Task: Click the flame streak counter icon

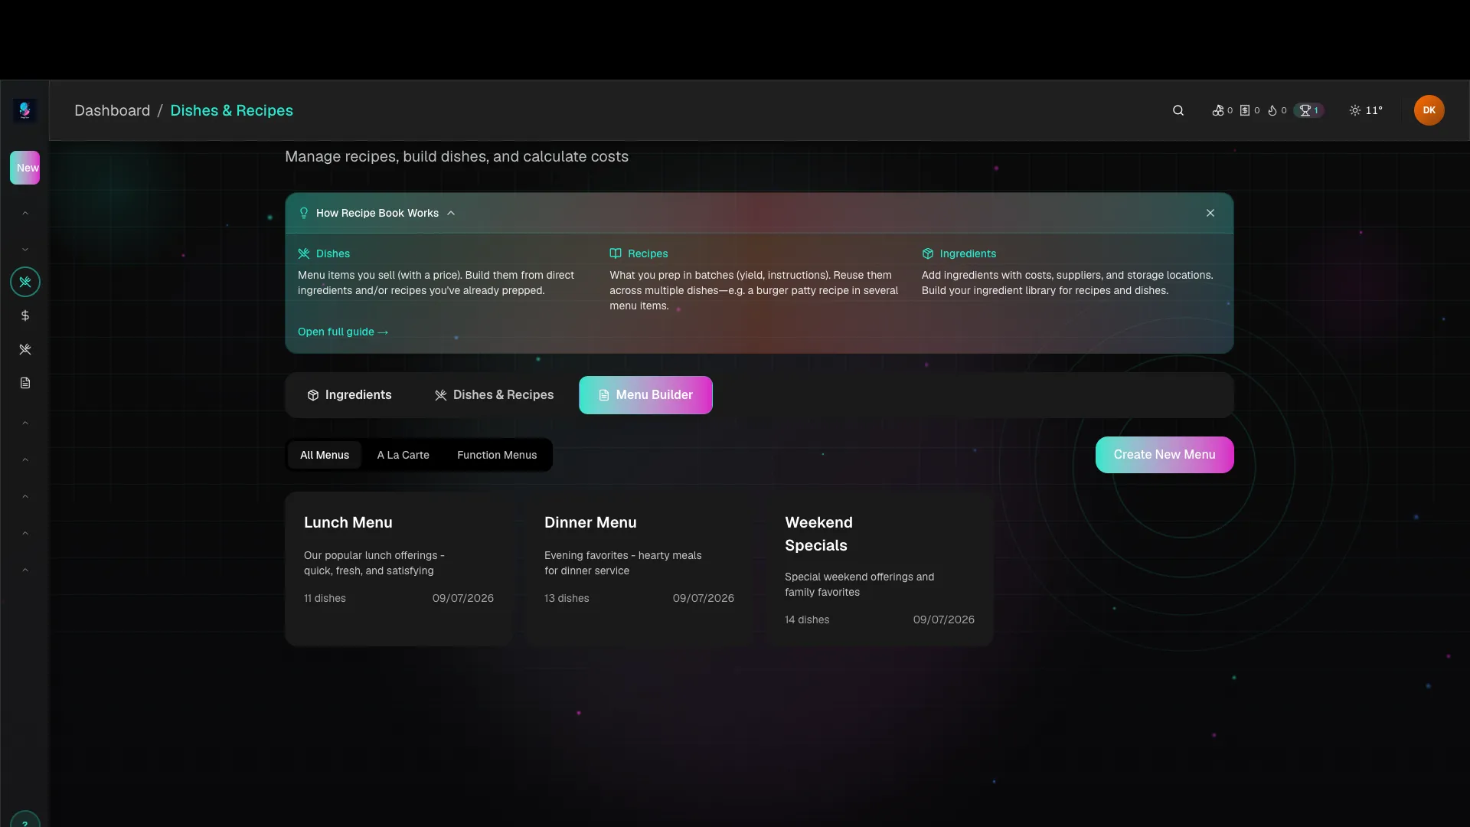Action: pos(1272,110)
